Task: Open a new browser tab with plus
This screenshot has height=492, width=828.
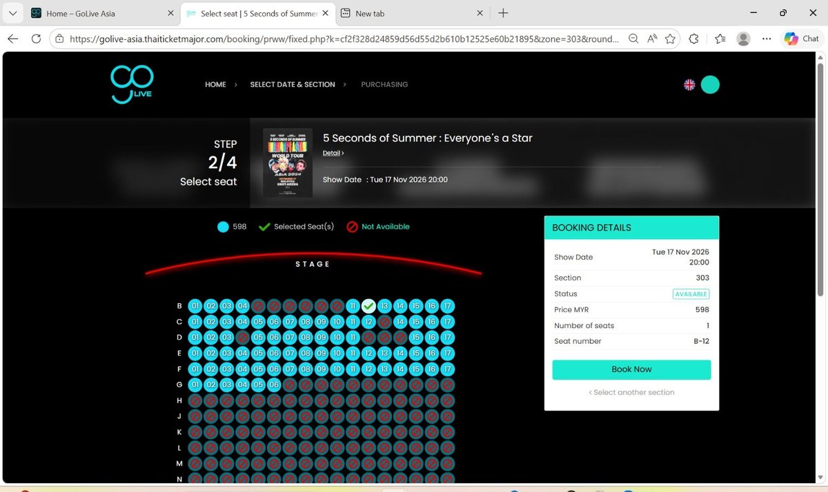Action: pos(503,13)
